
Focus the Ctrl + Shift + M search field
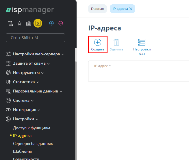(35, 38)
